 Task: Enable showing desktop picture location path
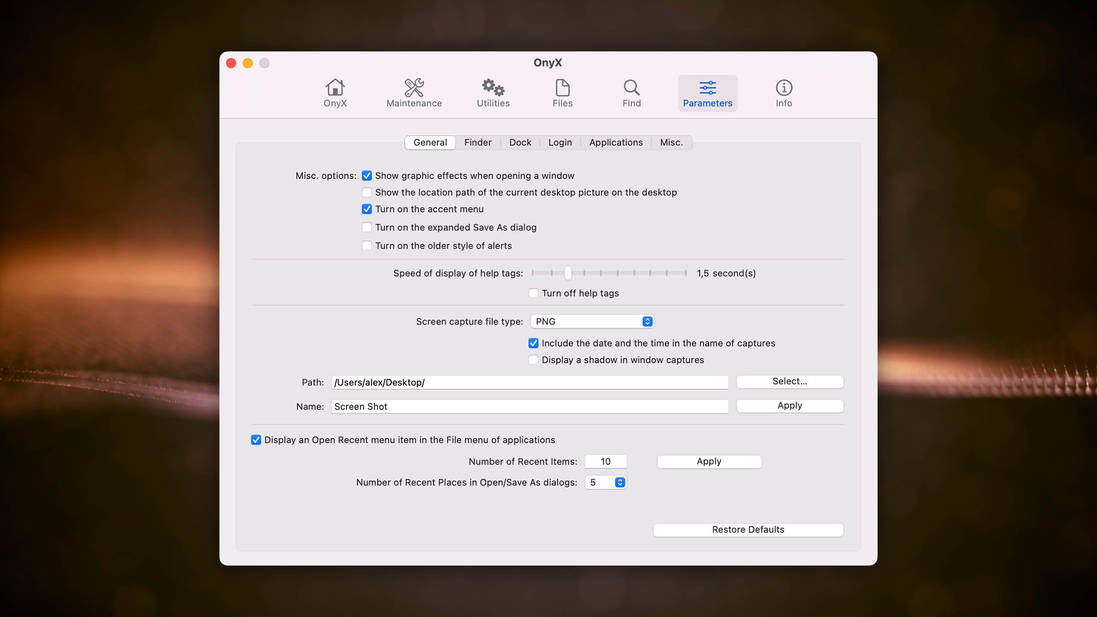click(367, 192)
